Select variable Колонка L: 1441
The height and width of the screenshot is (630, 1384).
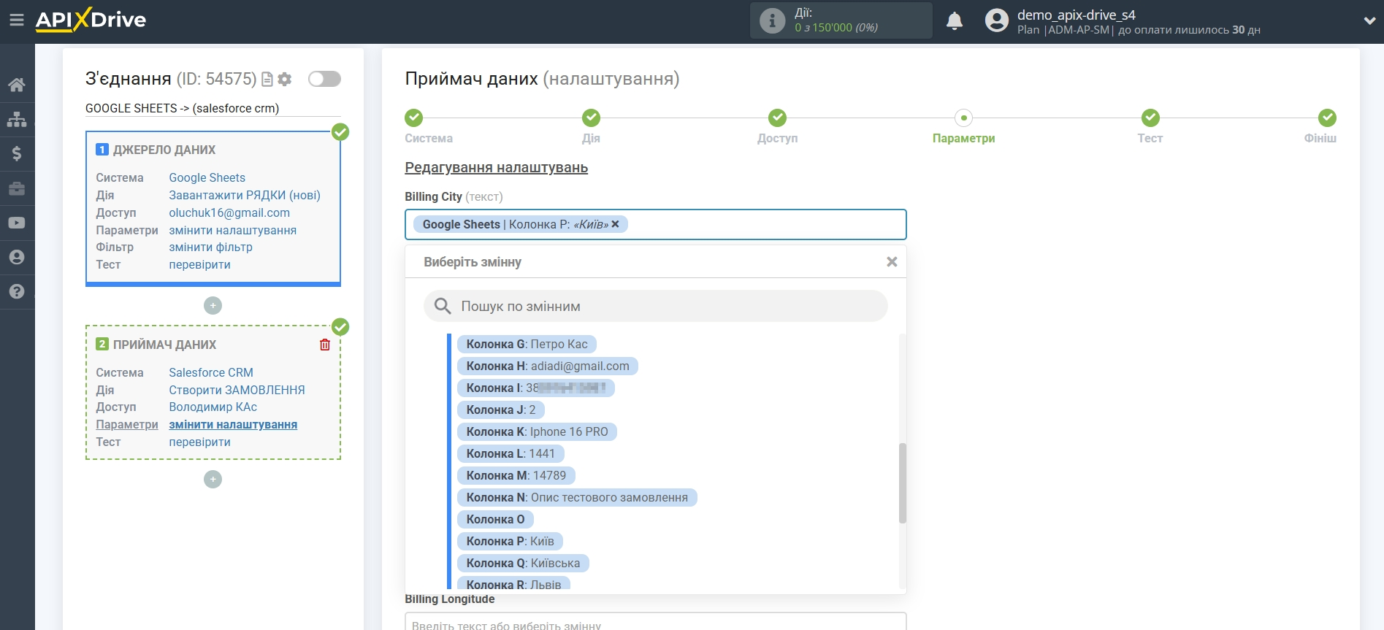511,453
